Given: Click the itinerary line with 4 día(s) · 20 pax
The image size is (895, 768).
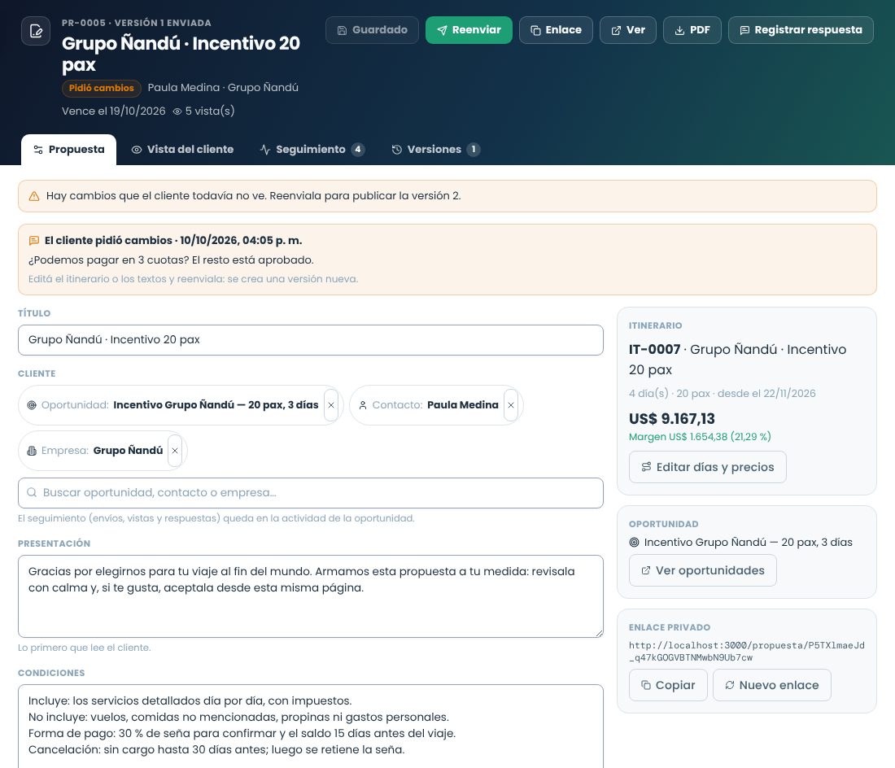Looking at the screenshot, I should click(722, 394).
